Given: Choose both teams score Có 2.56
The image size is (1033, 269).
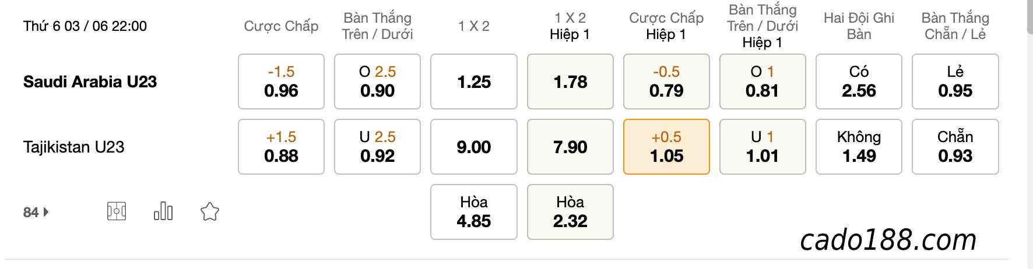Looking at the screenshot, I should tap(859, 82).
